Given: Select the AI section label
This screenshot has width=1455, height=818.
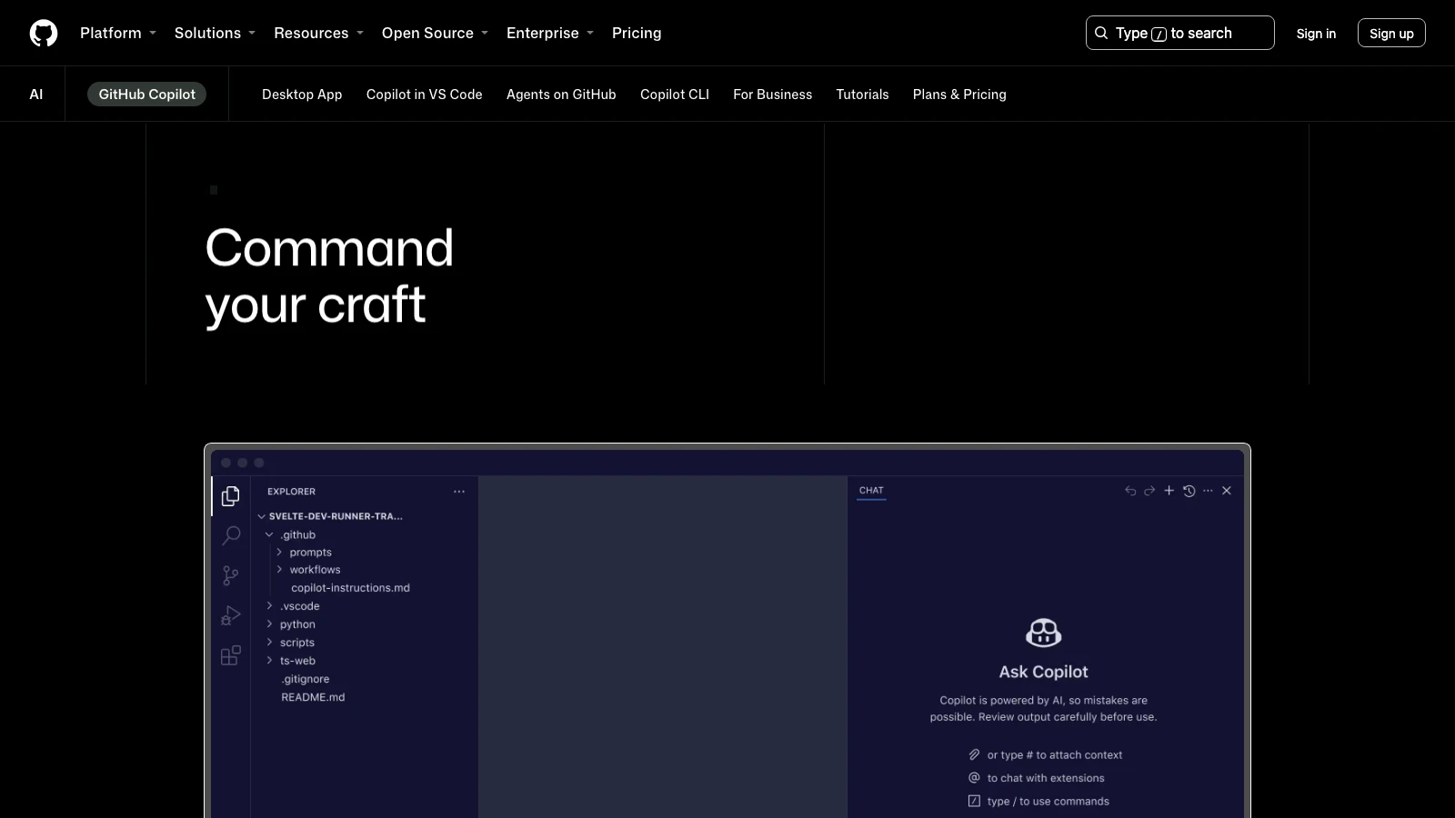Looking at the screenshot, I should pyautogui.click(x=36, y=94).
